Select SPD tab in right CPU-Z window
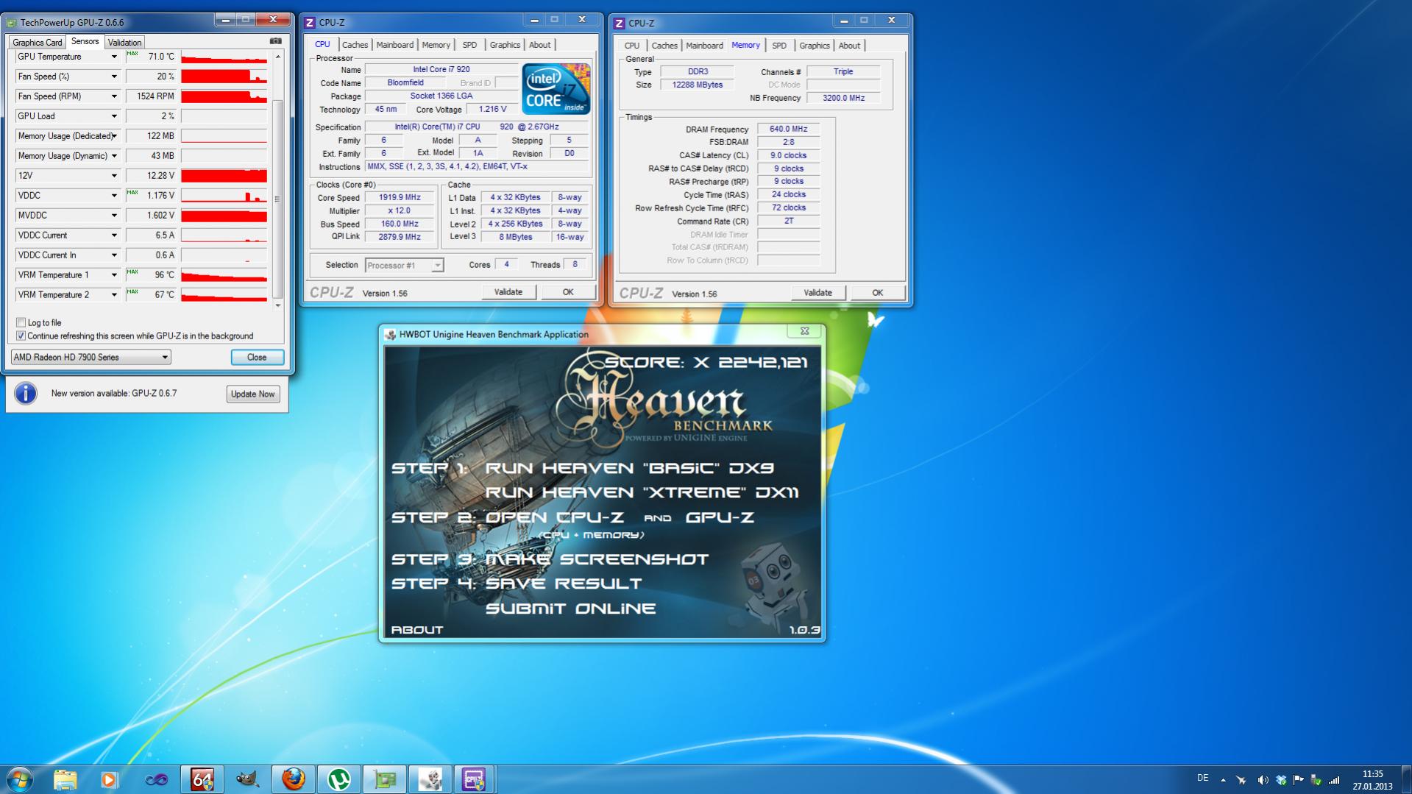 click(779, 46)
